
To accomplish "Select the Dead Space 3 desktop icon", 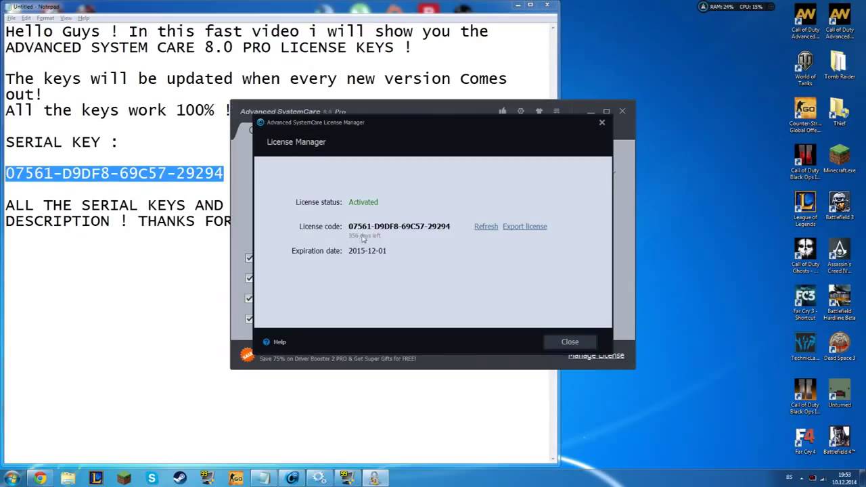I will 840,346.
